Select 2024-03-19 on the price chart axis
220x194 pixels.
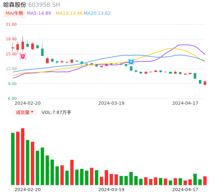tap(111, 103)
